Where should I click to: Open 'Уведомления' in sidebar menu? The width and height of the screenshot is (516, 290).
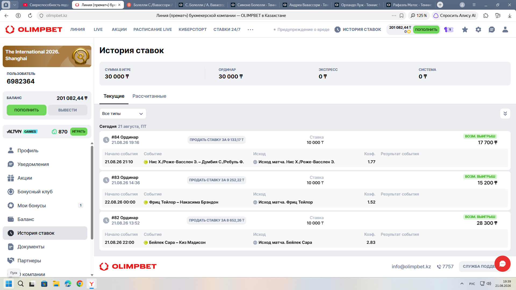pos(45,164)
